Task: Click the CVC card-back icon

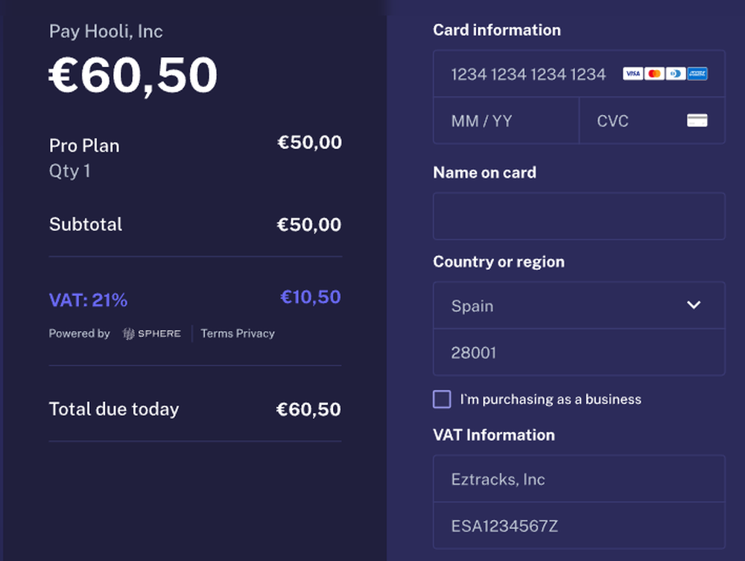Action: 697,121
